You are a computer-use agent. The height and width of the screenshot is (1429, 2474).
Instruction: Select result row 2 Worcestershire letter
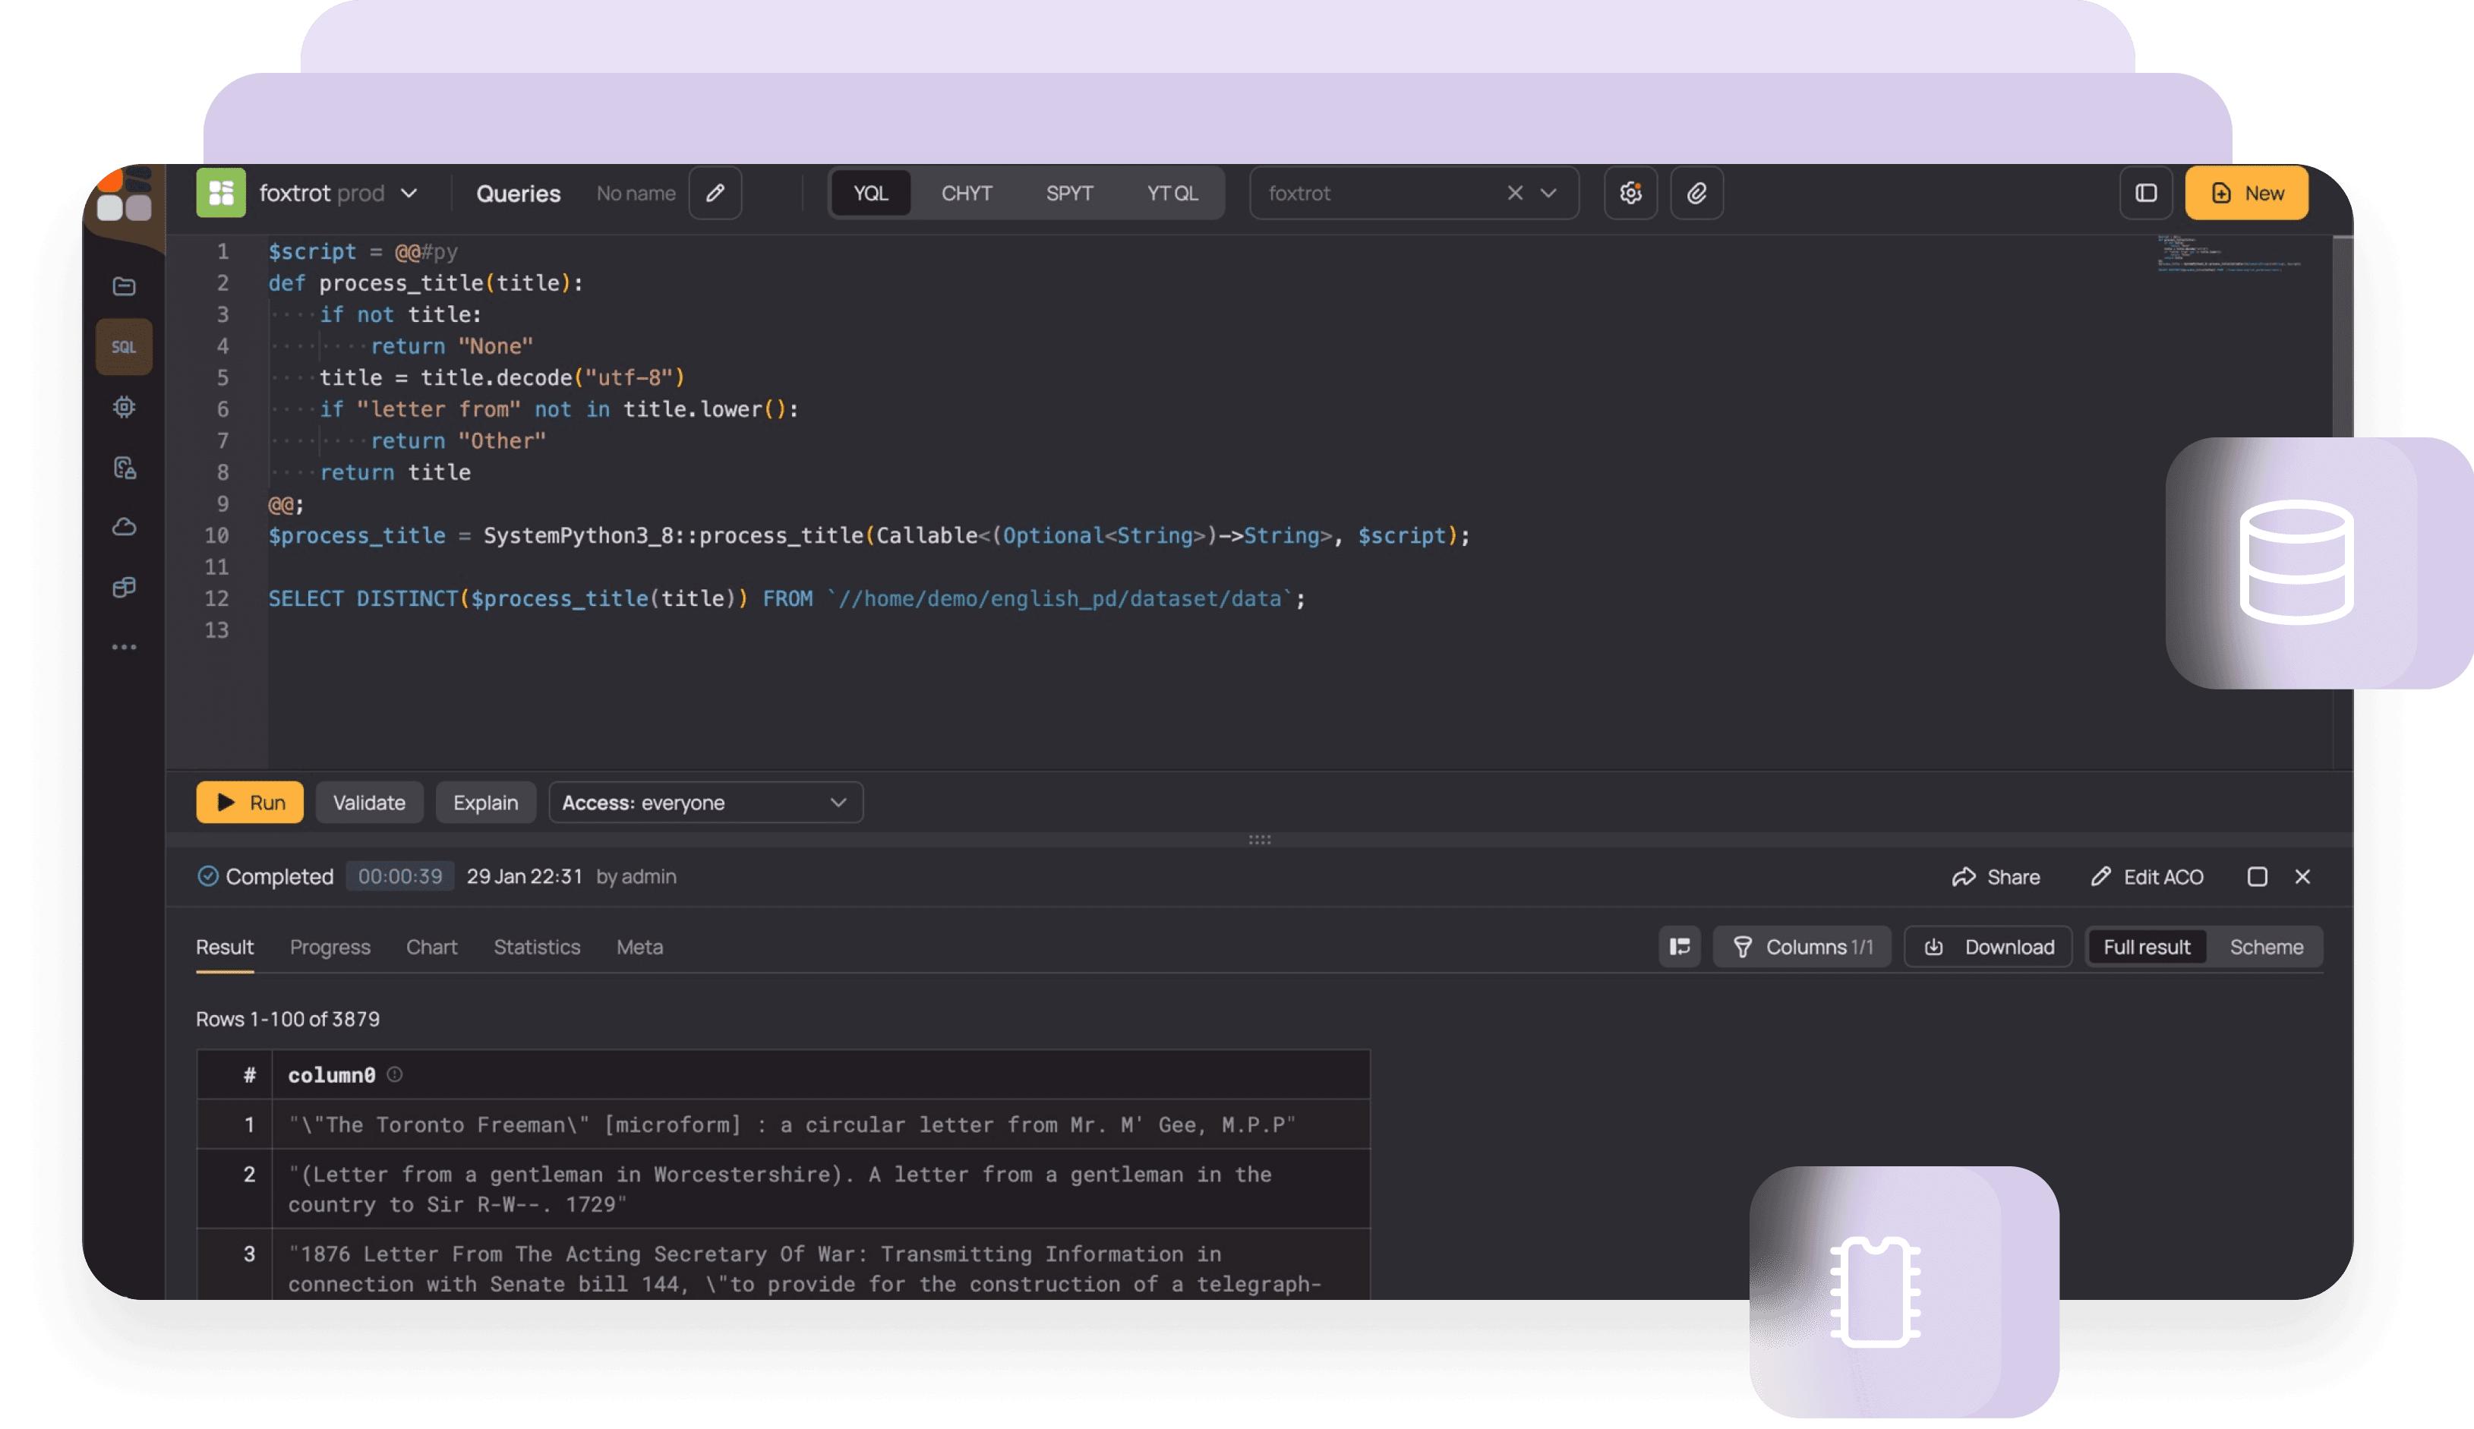783,1188
